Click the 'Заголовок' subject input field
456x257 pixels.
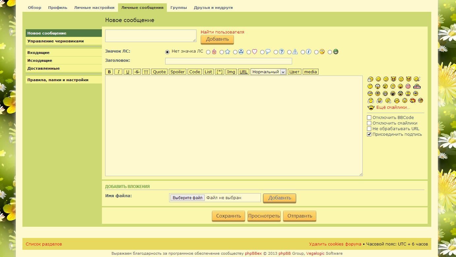pos(228,61)
